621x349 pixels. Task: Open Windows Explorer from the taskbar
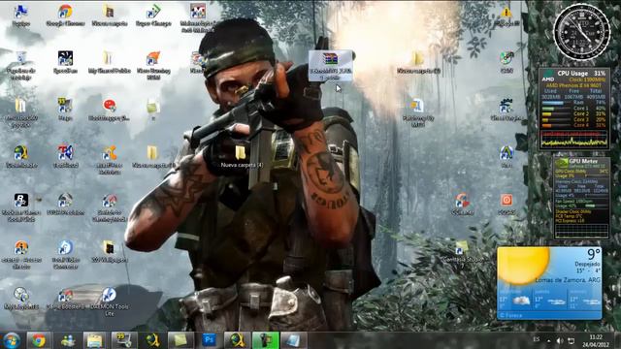pos(95,340)
